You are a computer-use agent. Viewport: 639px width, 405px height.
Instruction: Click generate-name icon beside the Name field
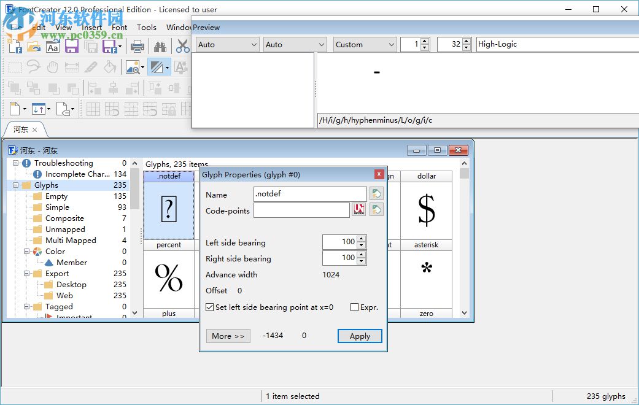[x=376, y=194]
